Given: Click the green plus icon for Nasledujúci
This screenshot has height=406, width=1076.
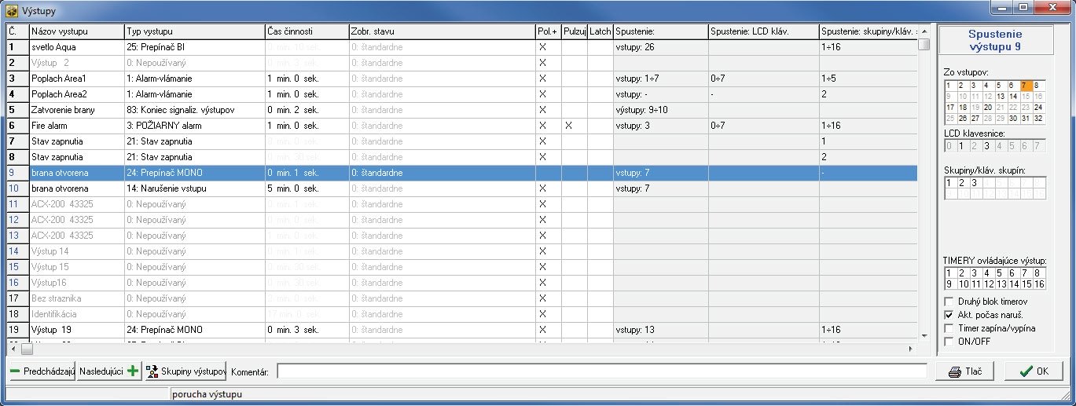Looking at the screenshot, I should click(133, 371).
